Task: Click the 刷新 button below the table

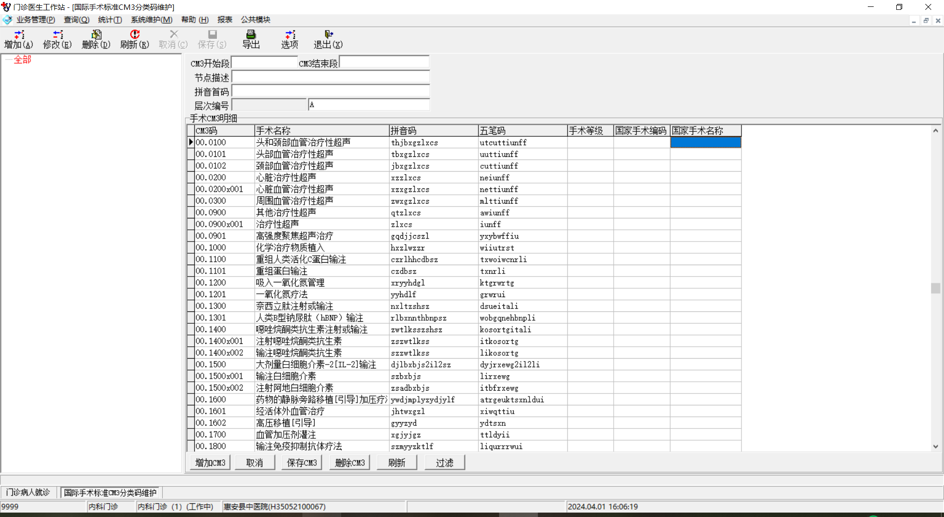Action: 397,463
